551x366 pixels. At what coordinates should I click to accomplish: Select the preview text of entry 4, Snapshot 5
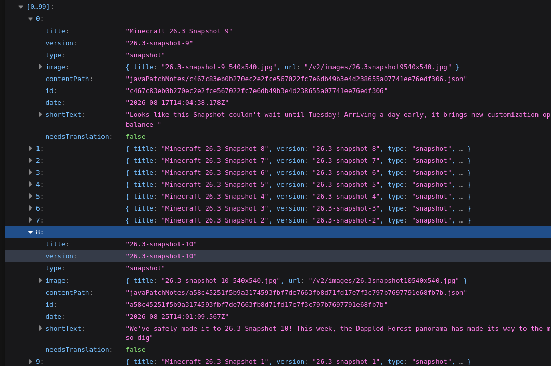(x=298, y=185)
